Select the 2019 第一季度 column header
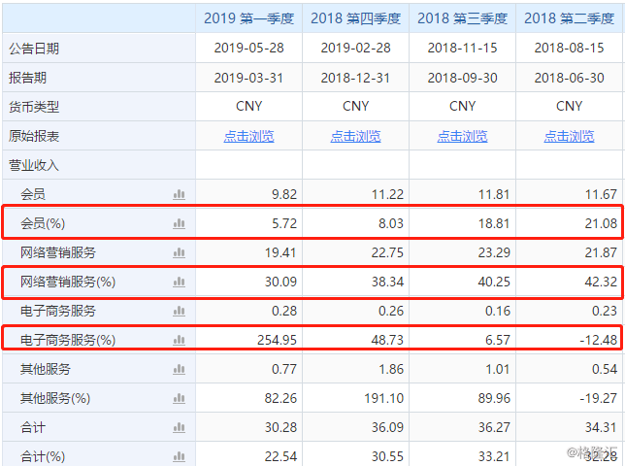Screen dimensions: 625x466 click(x=248, y=18)
